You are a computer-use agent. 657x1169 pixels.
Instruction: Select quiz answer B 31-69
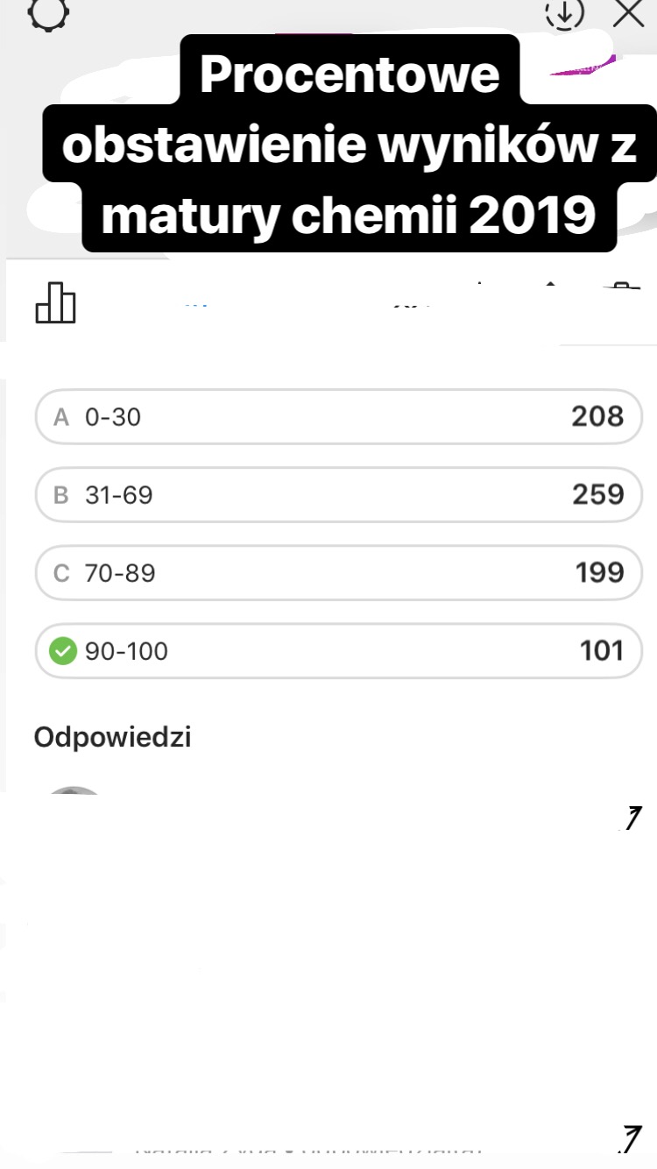[338, 494]
